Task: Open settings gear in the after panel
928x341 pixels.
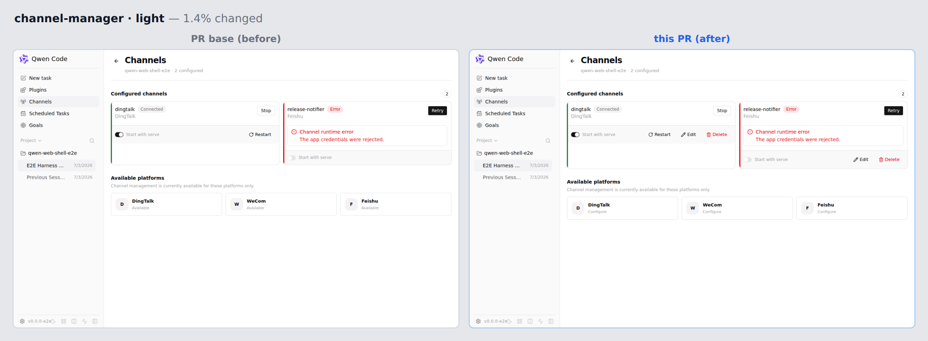Action: tap(478, 321)
